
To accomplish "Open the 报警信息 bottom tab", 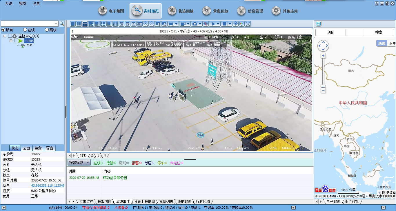I will click(104, 201).
